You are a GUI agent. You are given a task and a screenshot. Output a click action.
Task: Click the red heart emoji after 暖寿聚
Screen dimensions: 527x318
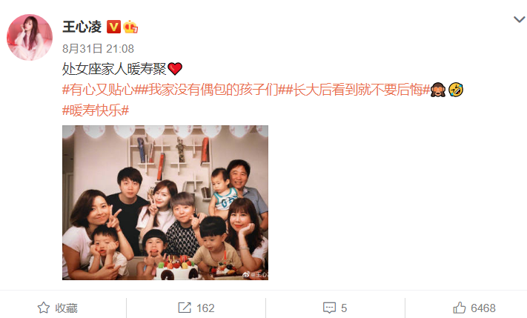pyautogui.click(x=175, y=69)
